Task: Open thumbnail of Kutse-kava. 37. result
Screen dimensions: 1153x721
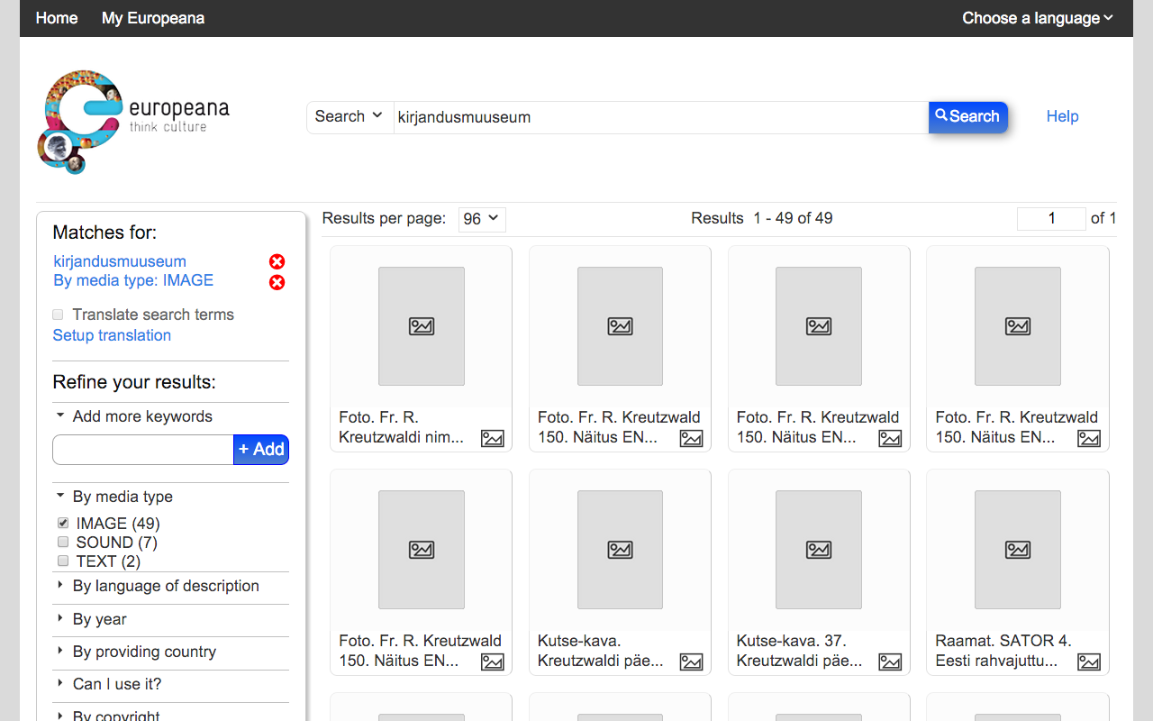Action: (819, 550)
